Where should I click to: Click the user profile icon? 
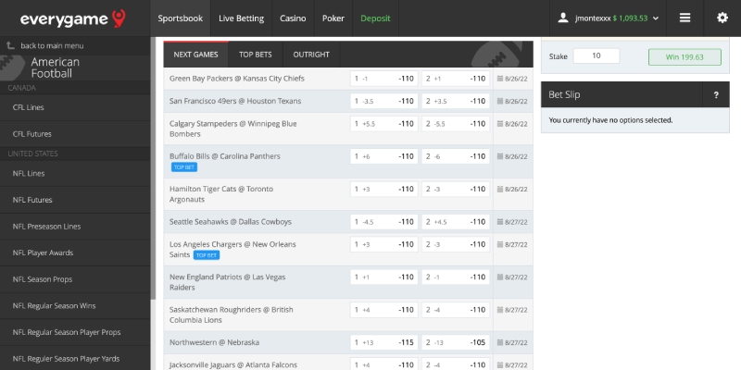pyautogui.click(x=562, y=18)
